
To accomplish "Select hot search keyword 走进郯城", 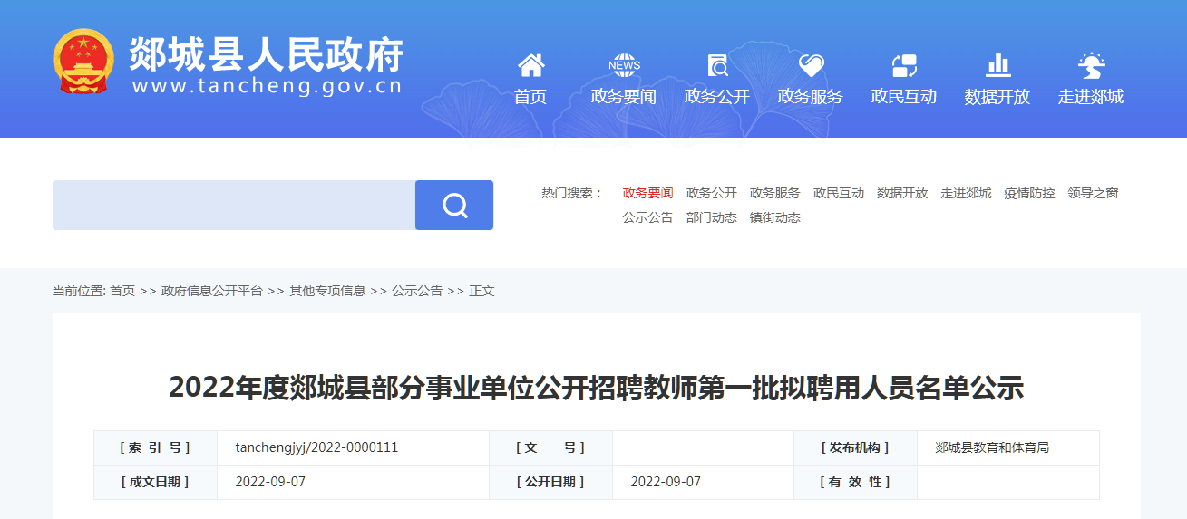I will (966, 193).
